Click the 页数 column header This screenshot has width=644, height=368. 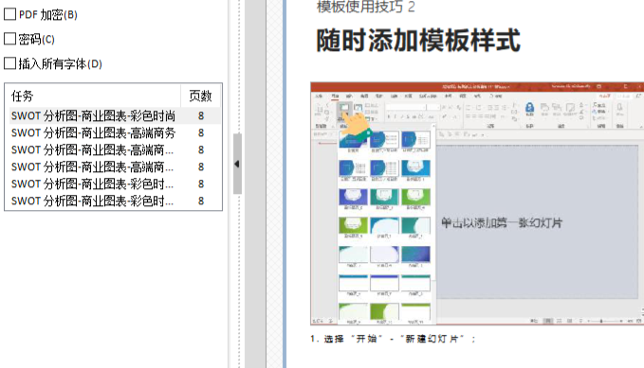(x=200, y=96)
